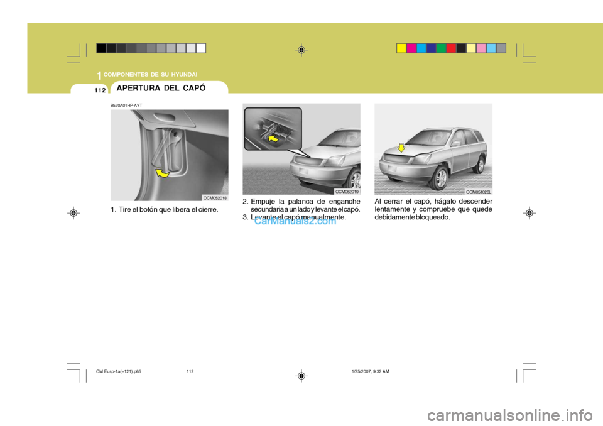603x426 pixels.
Task: Click the inset latch close-up picture
Action: (273, 129)
